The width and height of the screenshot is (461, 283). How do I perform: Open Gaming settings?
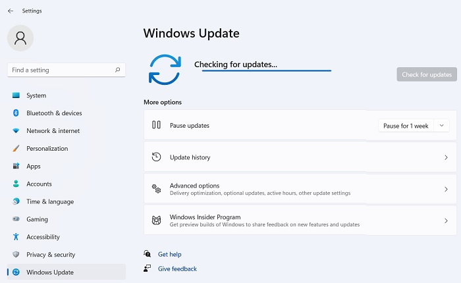(x=67, y=219)
